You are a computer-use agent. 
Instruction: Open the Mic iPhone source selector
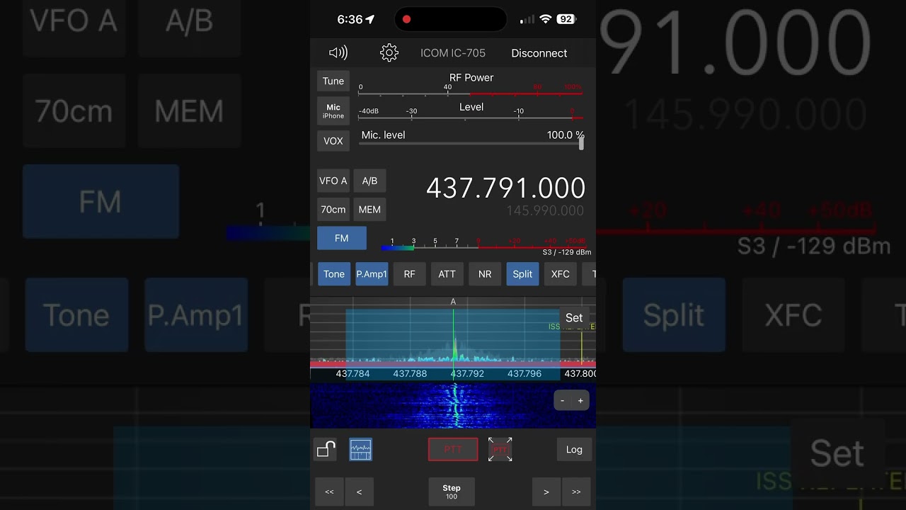click(333, 111)
